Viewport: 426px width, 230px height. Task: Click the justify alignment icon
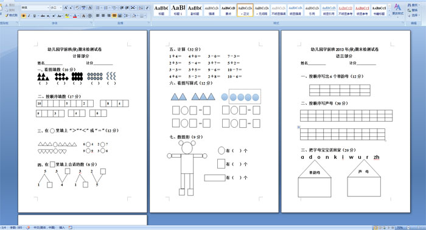(x=114, y=16)
